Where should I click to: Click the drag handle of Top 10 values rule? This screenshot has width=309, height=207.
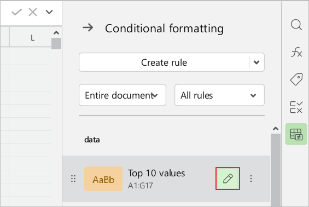click(x=73, y=179)
